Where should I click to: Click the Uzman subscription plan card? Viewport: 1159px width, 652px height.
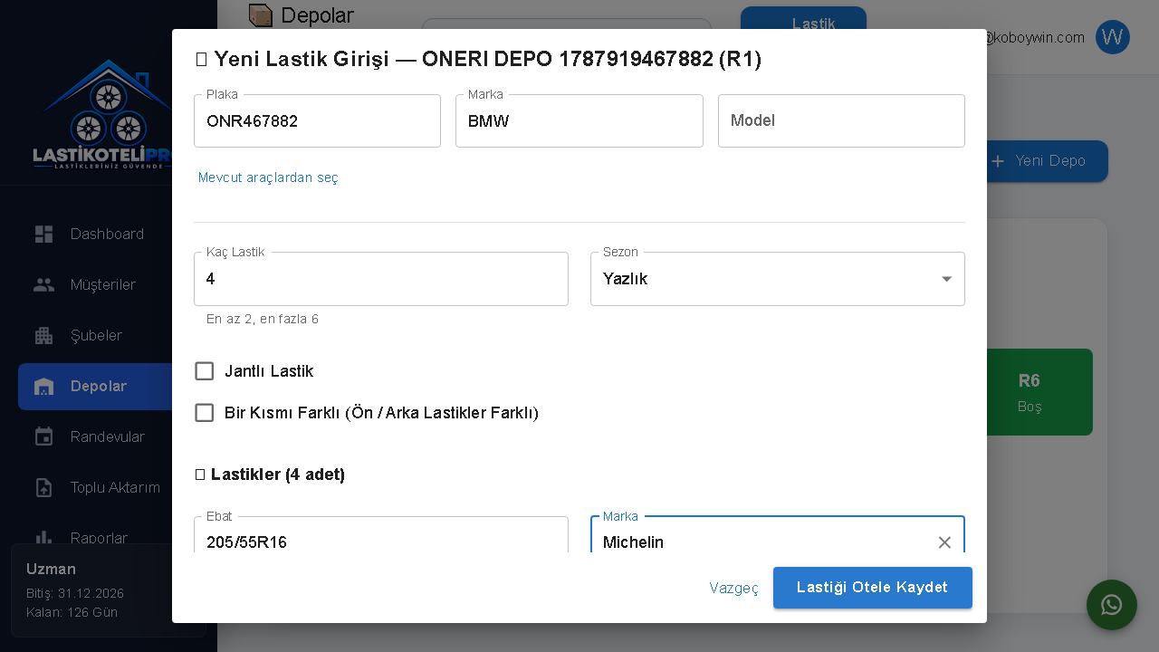point(108,590)
